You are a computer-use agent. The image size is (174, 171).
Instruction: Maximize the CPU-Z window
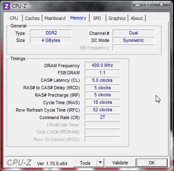click(x=148, y=5)
